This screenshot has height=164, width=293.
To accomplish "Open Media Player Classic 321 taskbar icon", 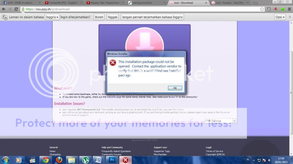I will pyautogui.click(x=32, y=160).
